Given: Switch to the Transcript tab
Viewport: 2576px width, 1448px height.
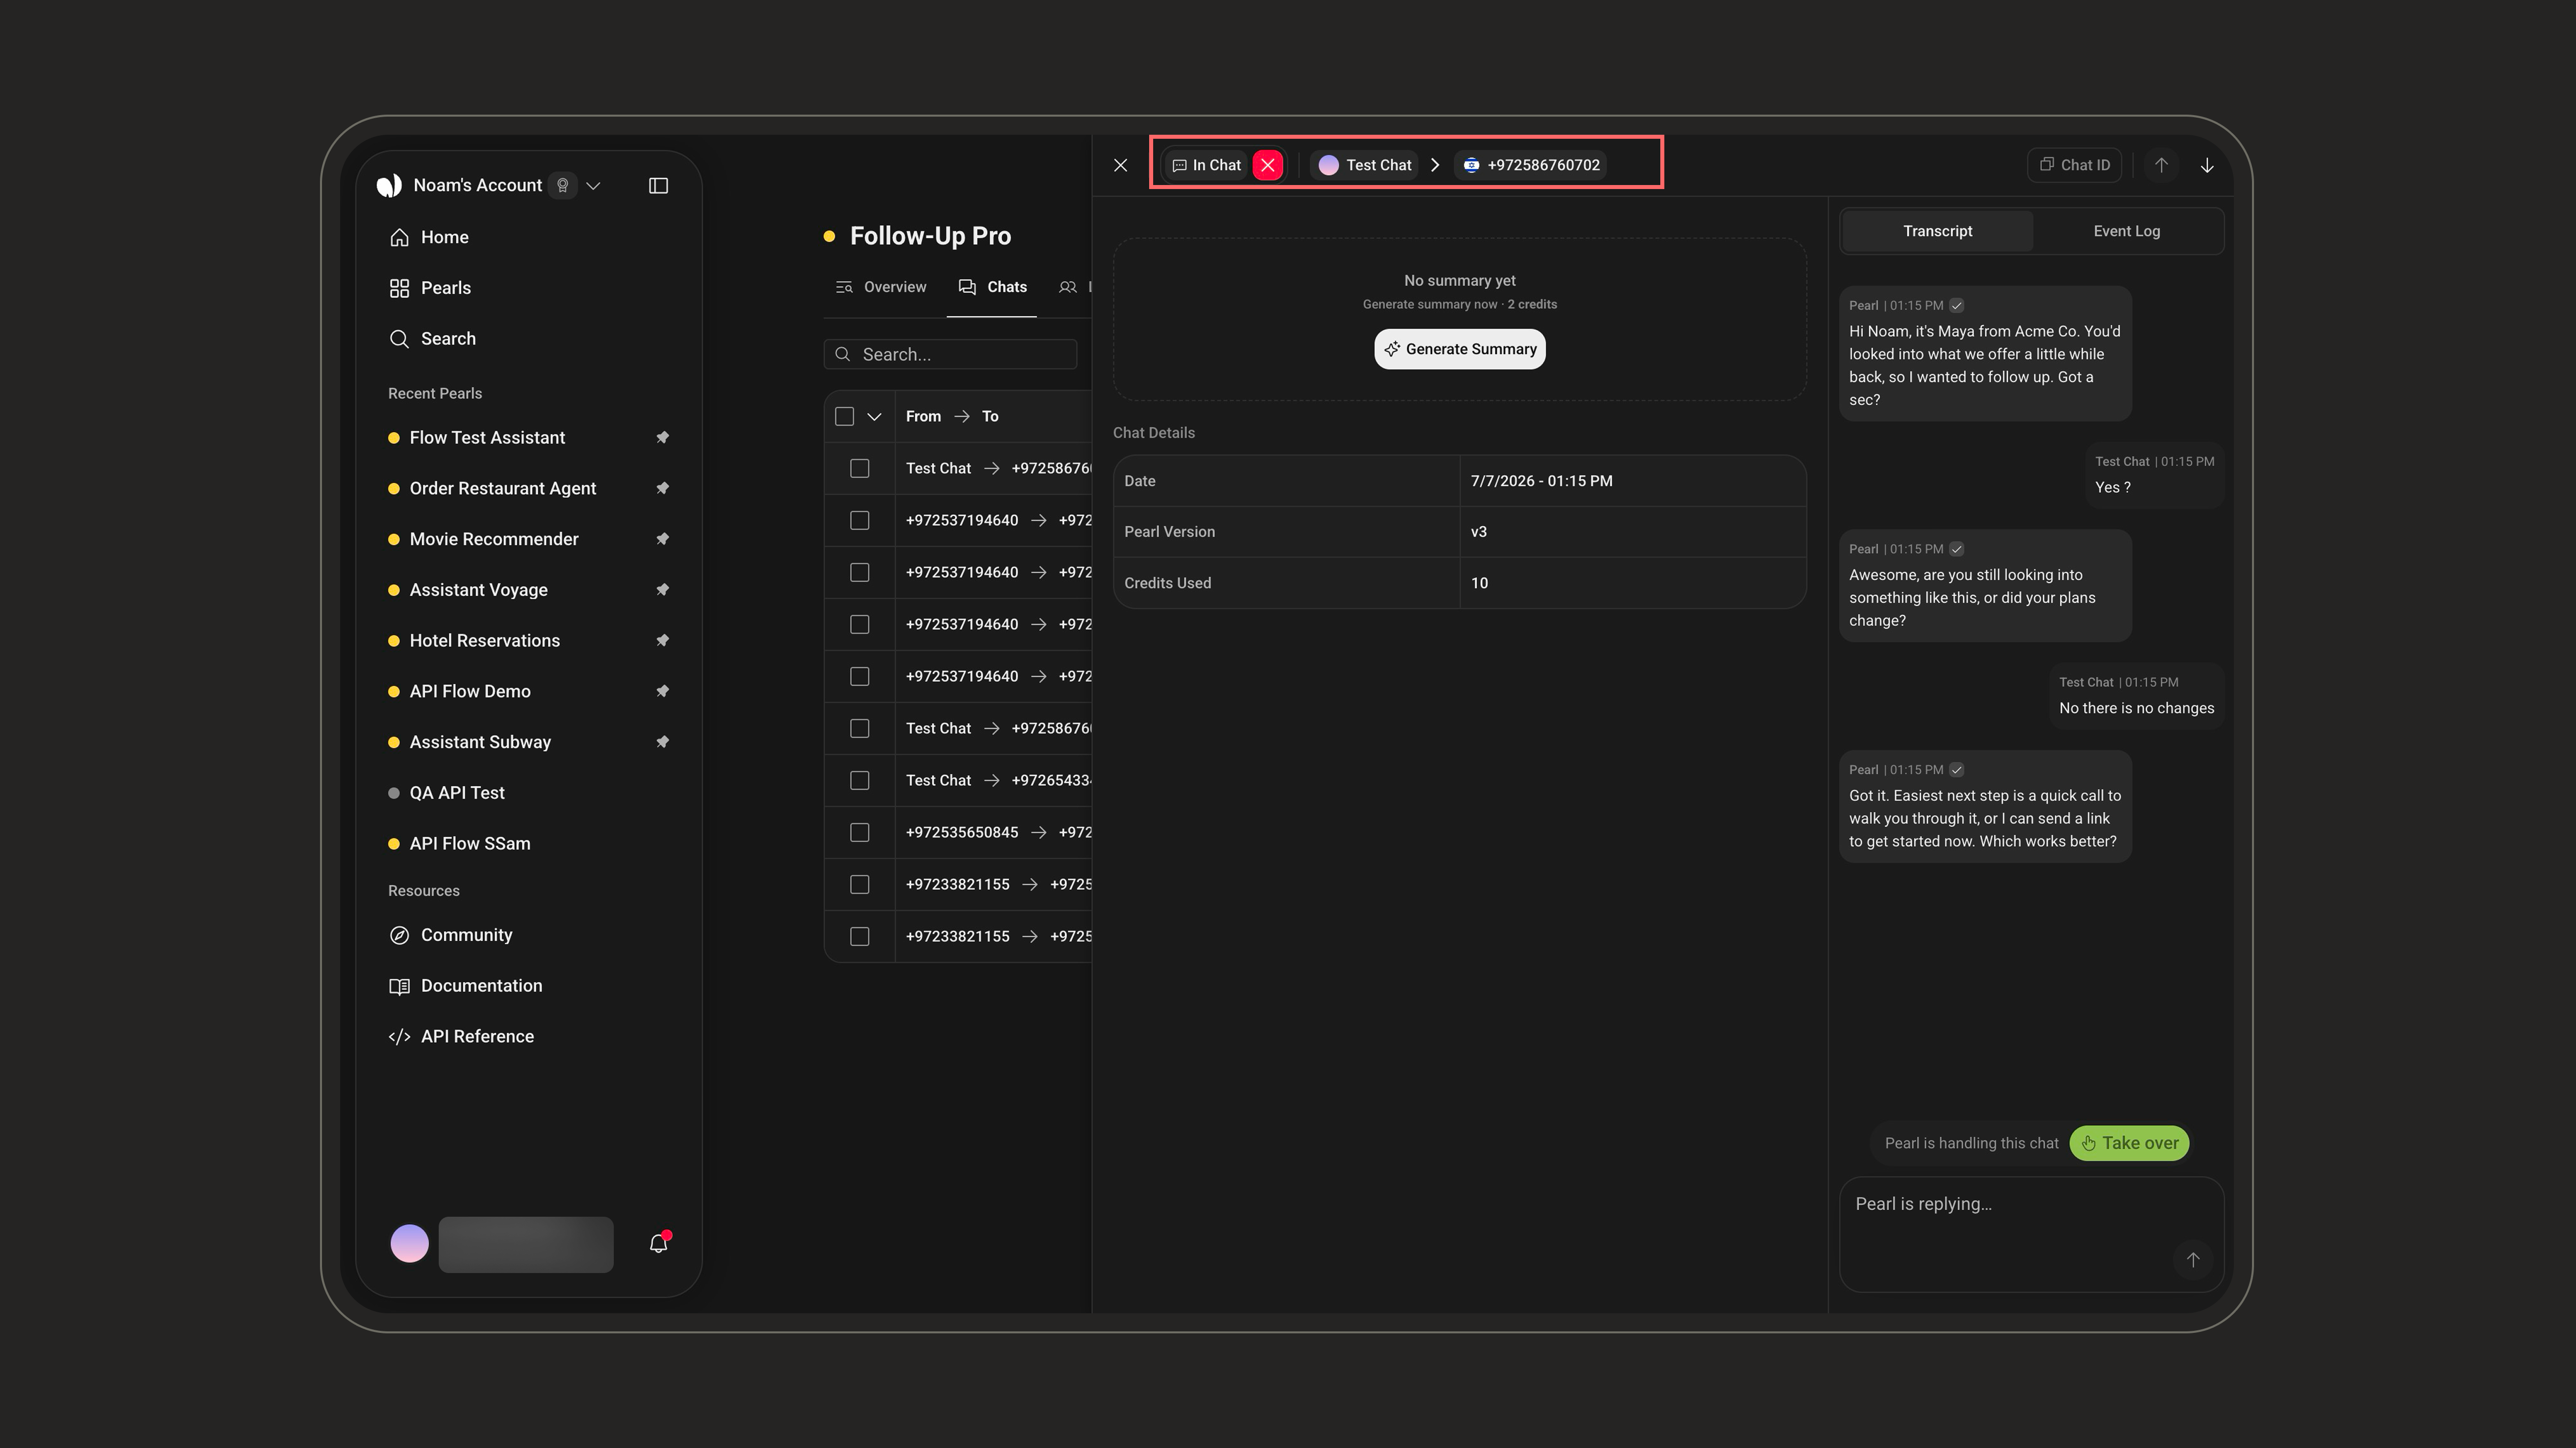Looking at the screenshot, I should point(1937,231).
